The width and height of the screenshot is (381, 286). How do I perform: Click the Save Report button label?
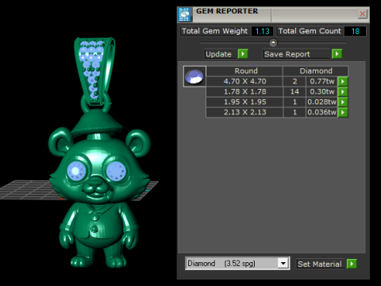point(297,54)
